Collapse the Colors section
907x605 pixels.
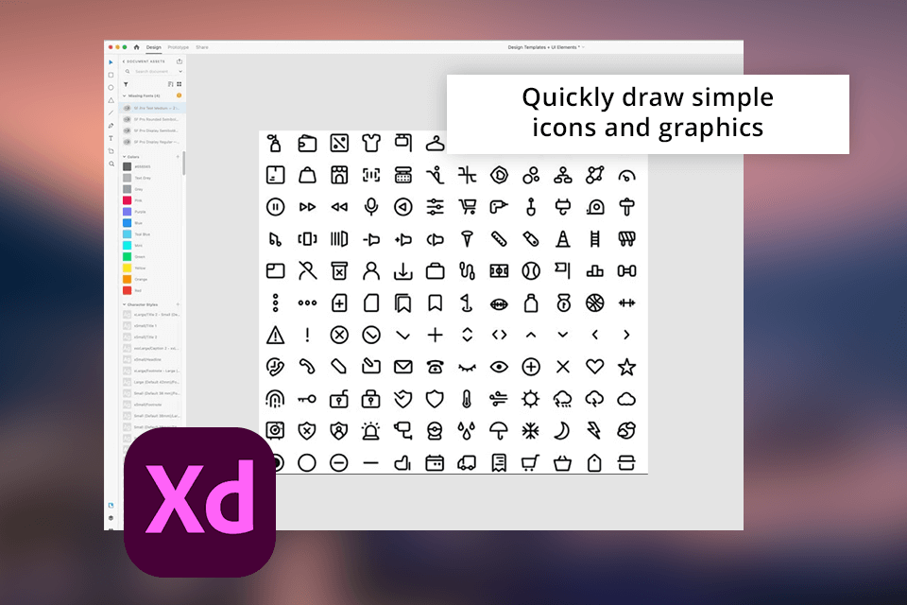pyautogui.click(x=125, y=157)
